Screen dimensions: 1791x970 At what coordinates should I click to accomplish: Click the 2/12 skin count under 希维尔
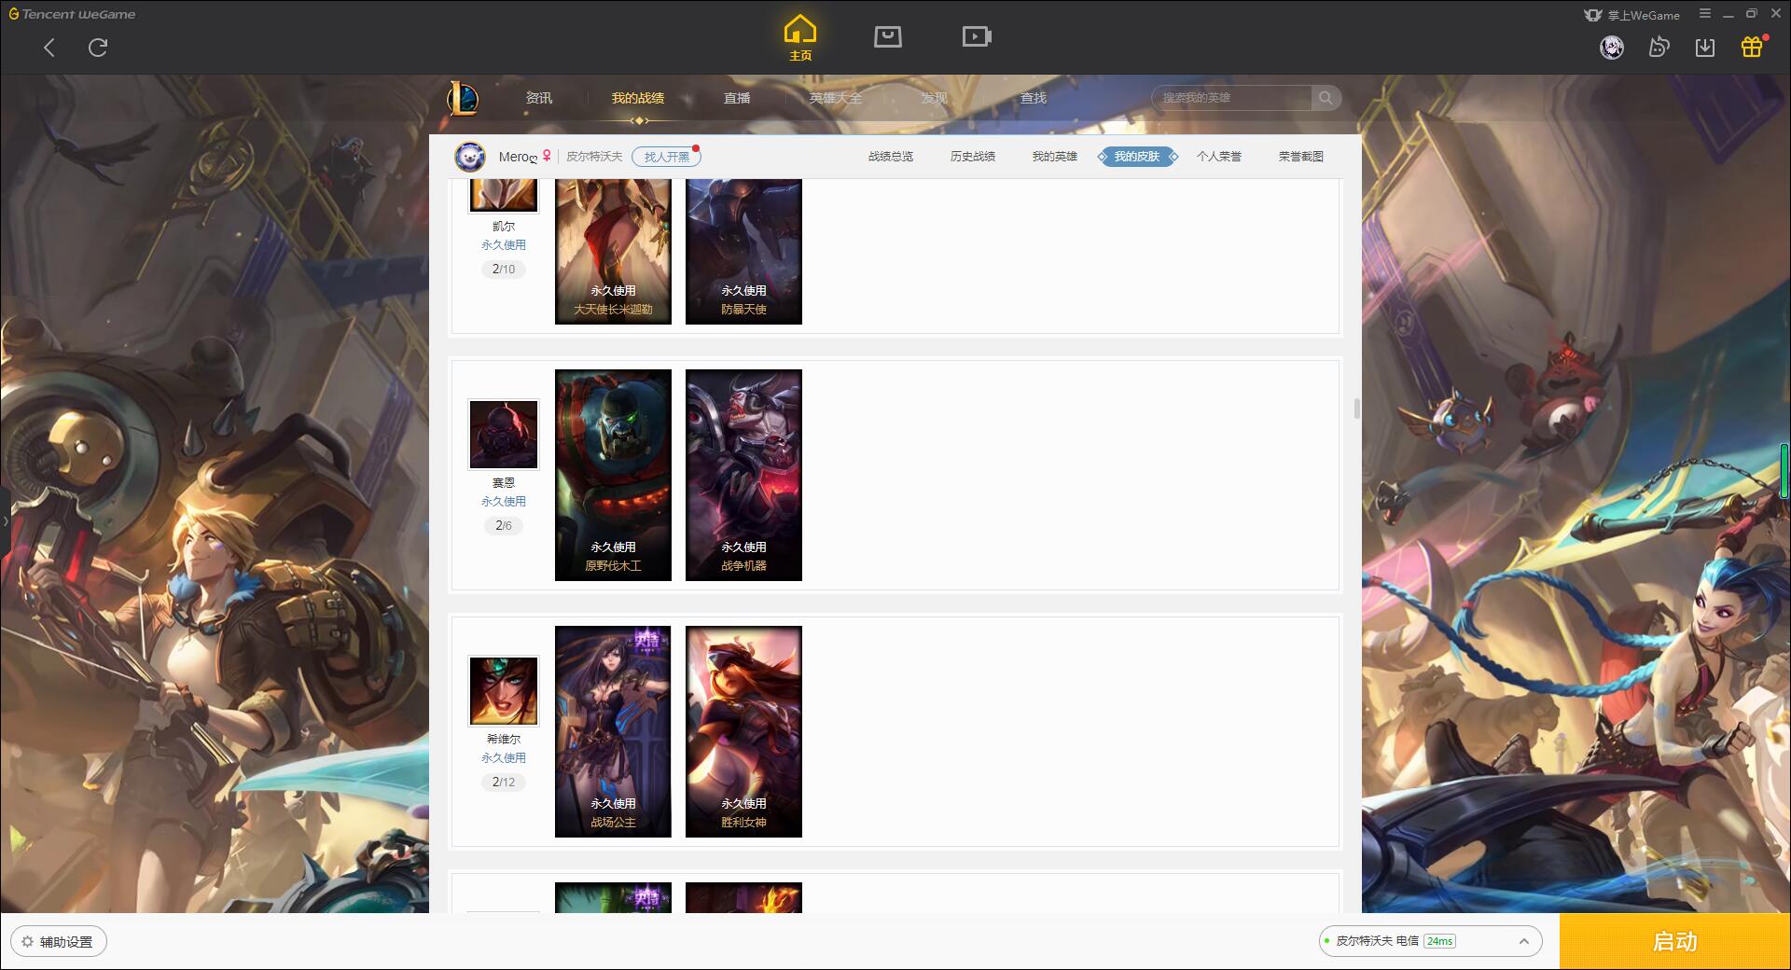coord(504,783)
